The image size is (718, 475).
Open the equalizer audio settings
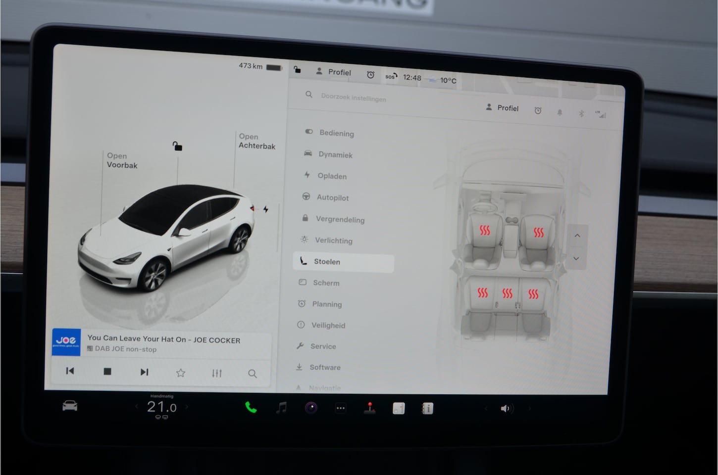coord(217,373)
